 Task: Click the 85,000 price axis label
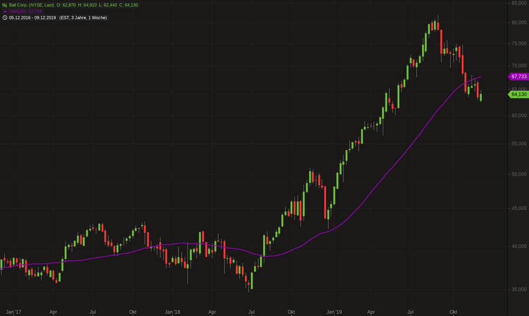click(519, 3)
